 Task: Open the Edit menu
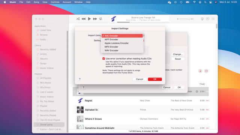(28, 2)
